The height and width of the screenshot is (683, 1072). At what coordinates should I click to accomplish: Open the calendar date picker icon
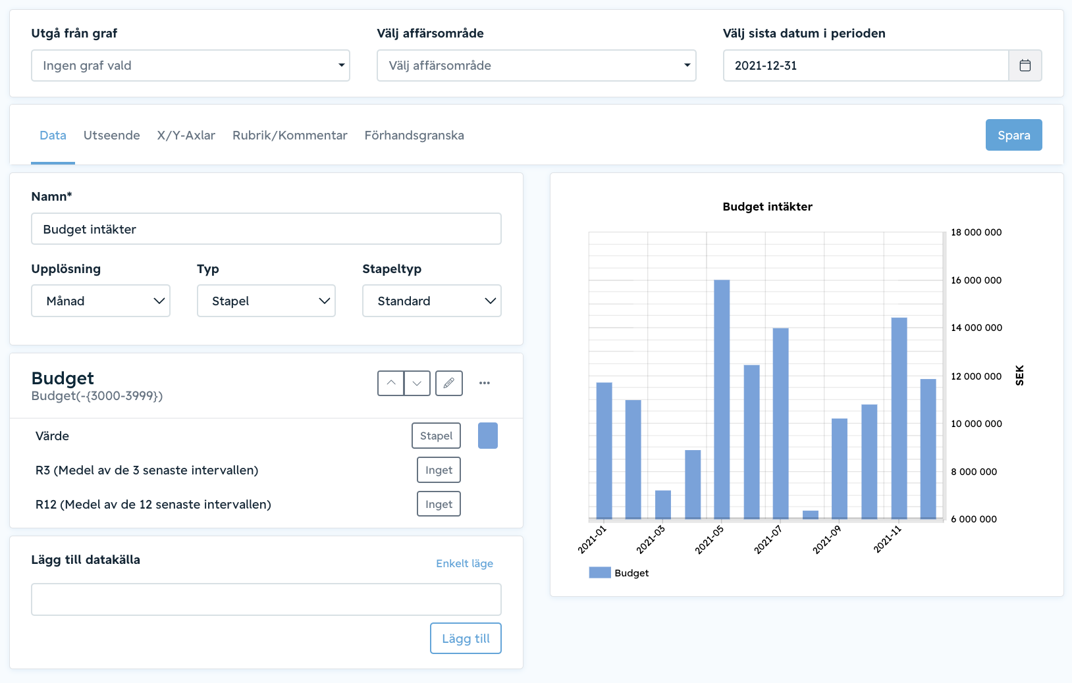tap(1025, 66)
